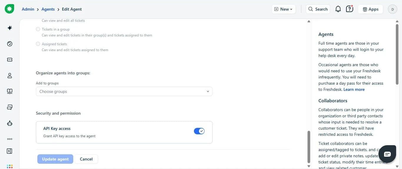Expand the sidebar panel toggle icon

click(x=9, y=151)
